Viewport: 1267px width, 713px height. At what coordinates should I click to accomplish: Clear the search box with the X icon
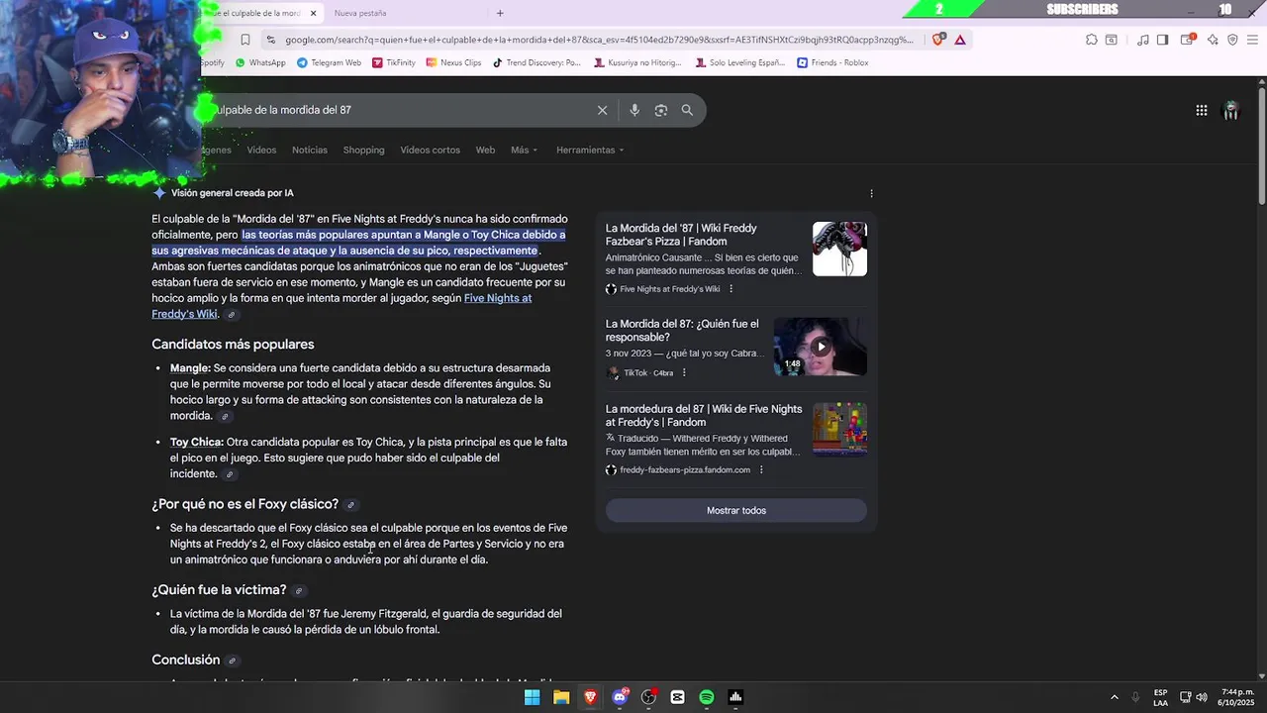(602, 110)
